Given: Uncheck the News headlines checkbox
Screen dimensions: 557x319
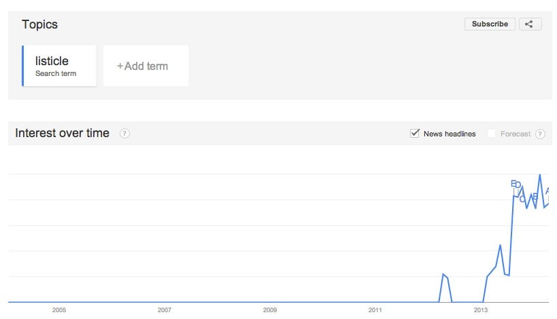Looking at the screenshot, I should tap(415, 134).
